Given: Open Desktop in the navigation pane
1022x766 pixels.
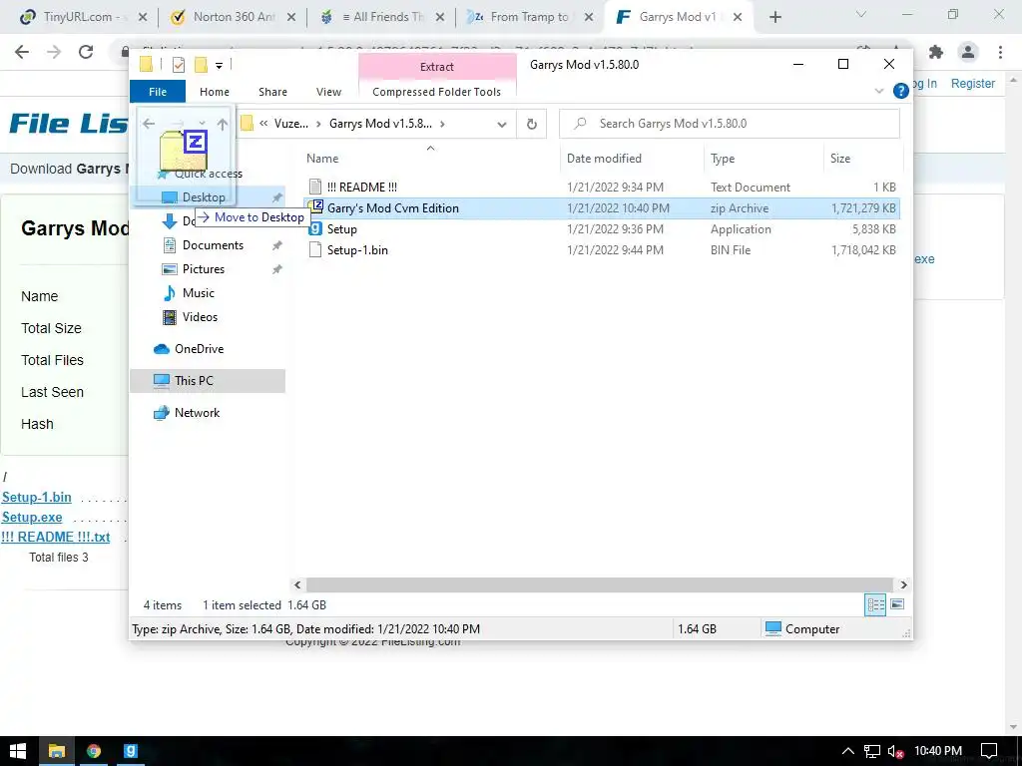Looking at the screenshot, I should click(204, 197).
